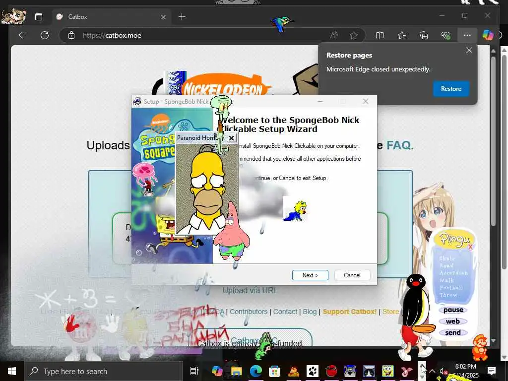Show hidden system tray icons chevron
The width and height of the screenshot is (508, 381).
[432, 371]
